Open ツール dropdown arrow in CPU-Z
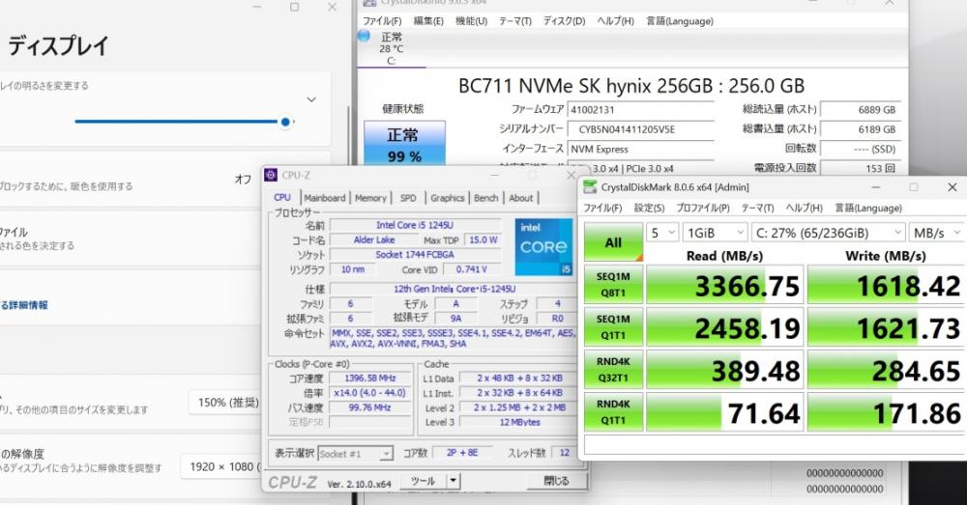 454,481
